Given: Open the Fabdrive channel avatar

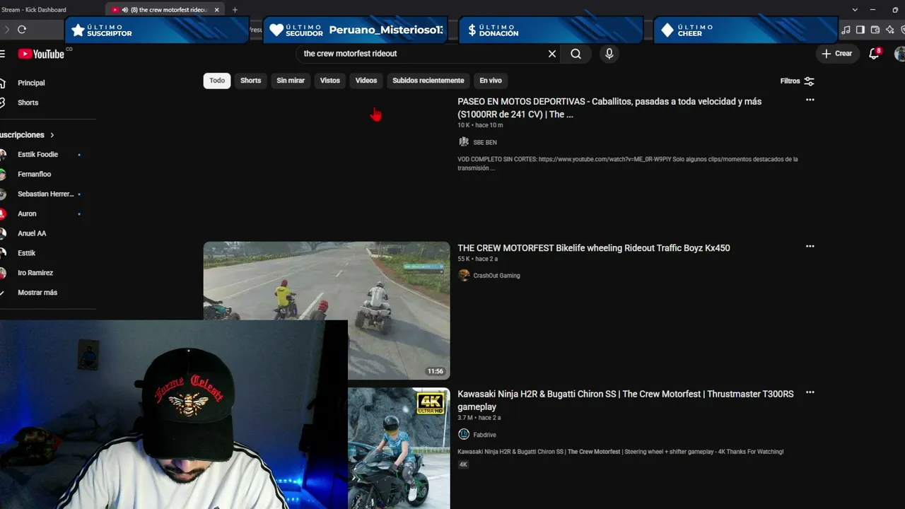Looking at the screenshot, I should pyautogui.click(x=464, y=434).
